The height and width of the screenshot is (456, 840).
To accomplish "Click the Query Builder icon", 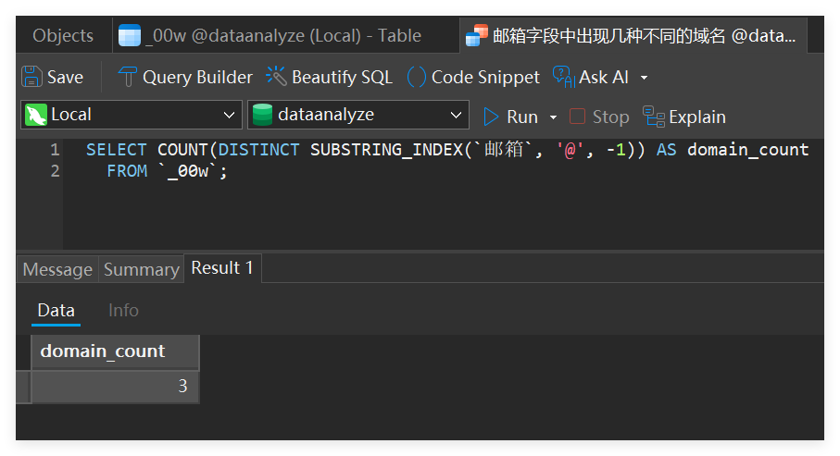I will tap(127, 77).
